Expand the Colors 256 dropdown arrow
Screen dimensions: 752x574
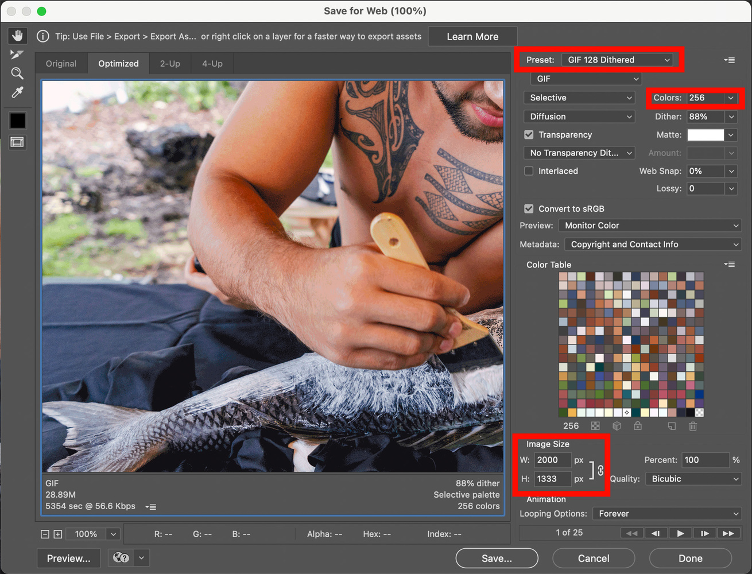pyautogui.click(x=731, y=98)
